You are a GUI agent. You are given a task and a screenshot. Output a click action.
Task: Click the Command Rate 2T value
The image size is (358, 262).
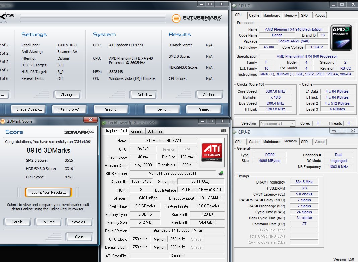304,224
